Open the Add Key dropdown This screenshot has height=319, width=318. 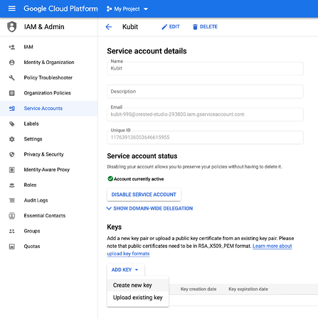tap(126, 270)
